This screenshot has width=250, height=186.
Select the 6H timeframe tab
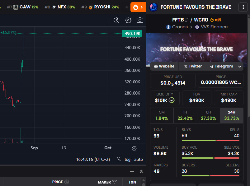(208, 115)
